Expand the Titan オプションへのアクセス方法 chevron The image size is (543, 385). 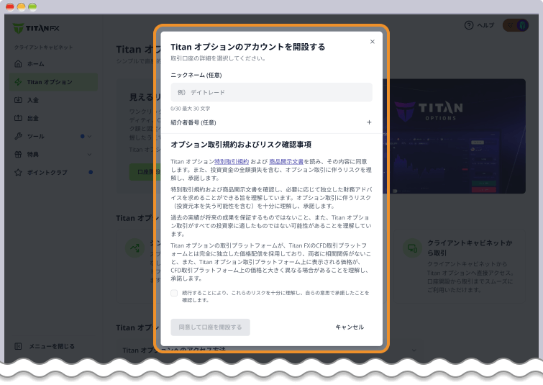click(414, 350)
